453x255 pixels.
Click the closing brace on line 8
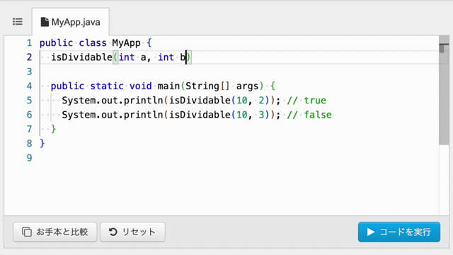(42, 143)
